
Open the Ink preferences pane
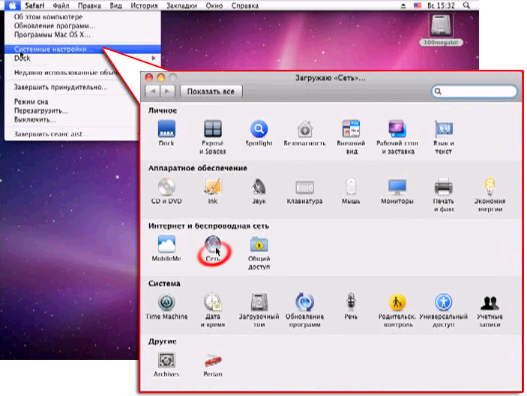213,187
